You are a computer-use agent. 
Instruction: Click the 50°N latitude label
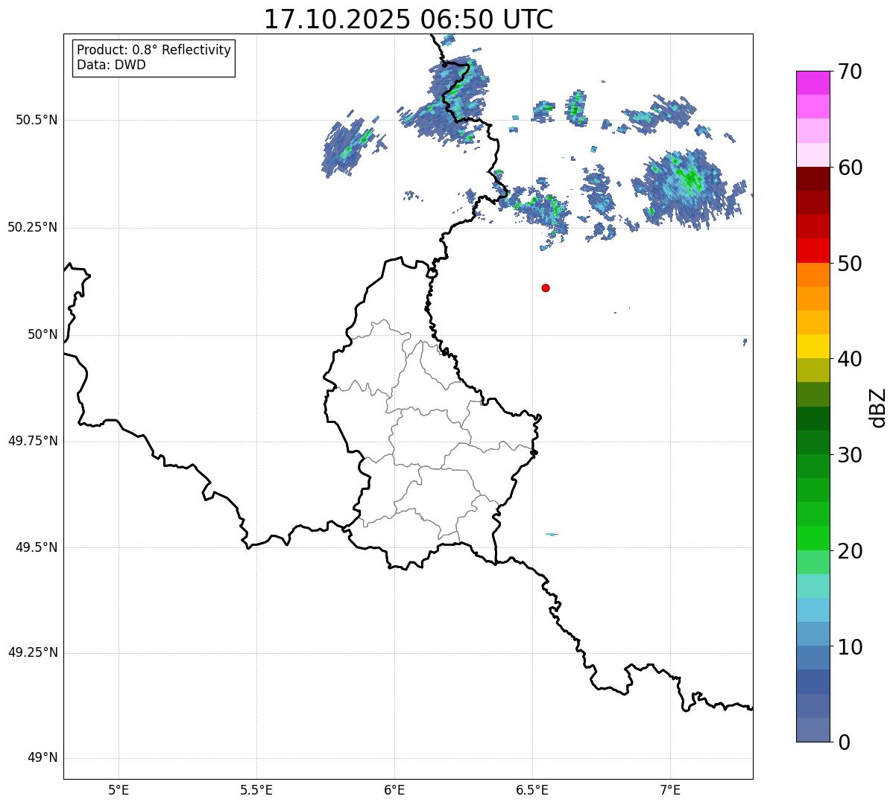tap(42, 334)
